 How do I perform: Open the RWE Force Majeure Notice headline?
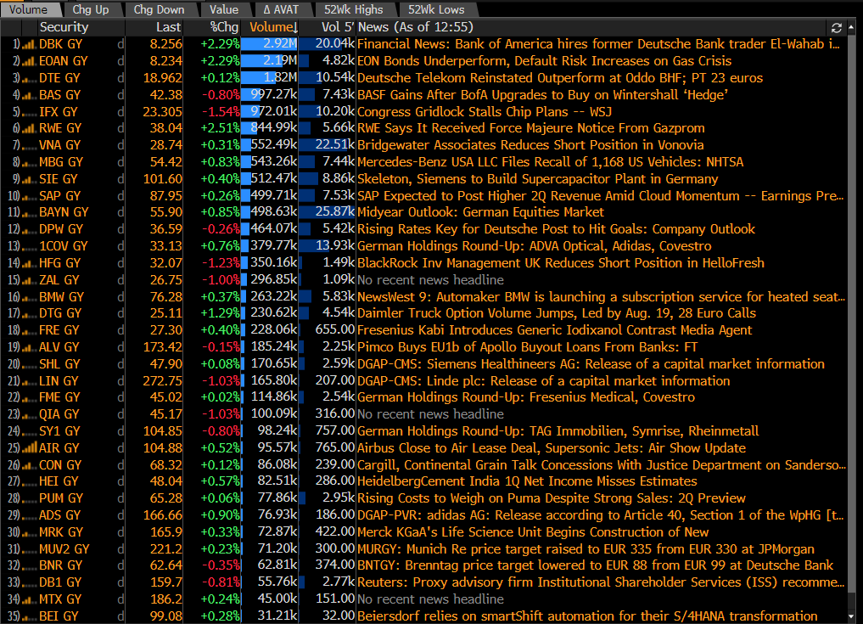tap(530, 128)
